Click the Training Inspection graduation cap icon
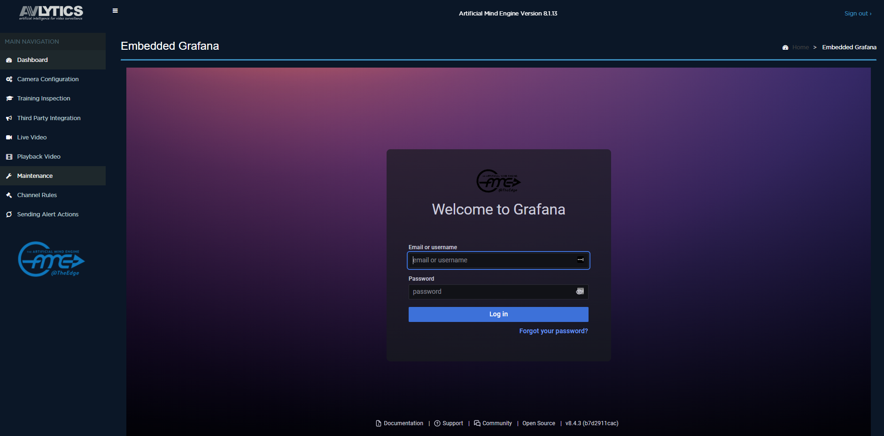 pos(9,99)
